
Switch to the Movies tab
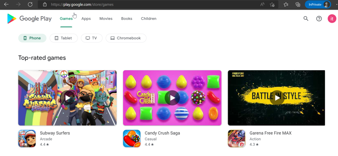point(106,18)
